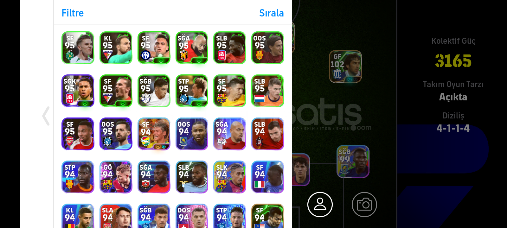Pick the SĞA 95 player card
This screenshot has height=228, width=507.
click(x=192, y=48)
